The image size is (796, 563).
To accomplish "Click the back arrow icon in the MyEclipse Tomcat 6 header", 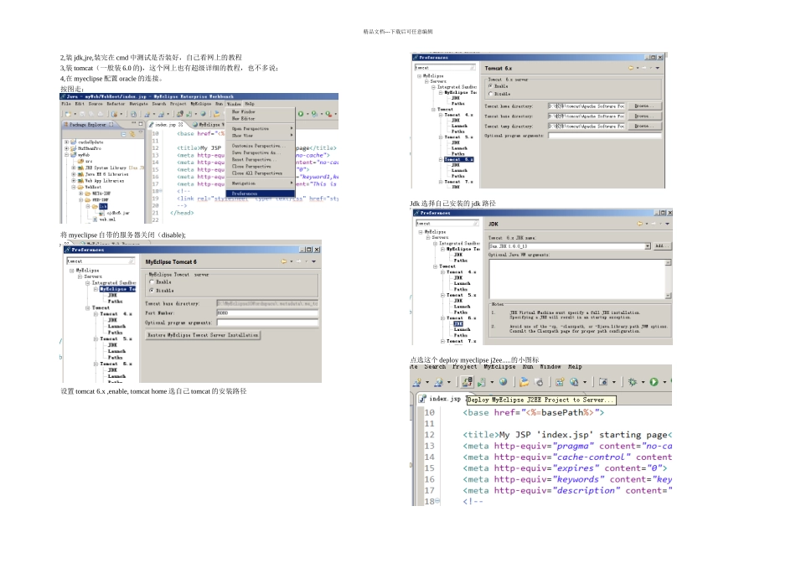I will [x=284, y=261].
